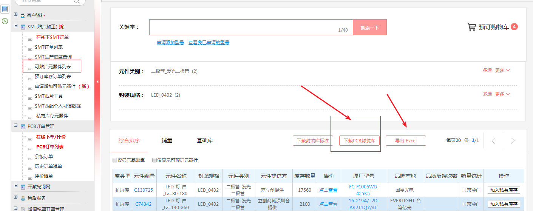Click the clock icon in the left strip
This screenshot has width=533, height=211.
[x=5, y=21]
